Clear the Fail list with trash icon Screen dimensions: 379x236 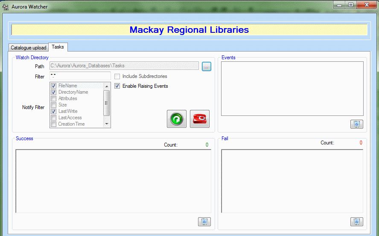click(x=357, y=222)
